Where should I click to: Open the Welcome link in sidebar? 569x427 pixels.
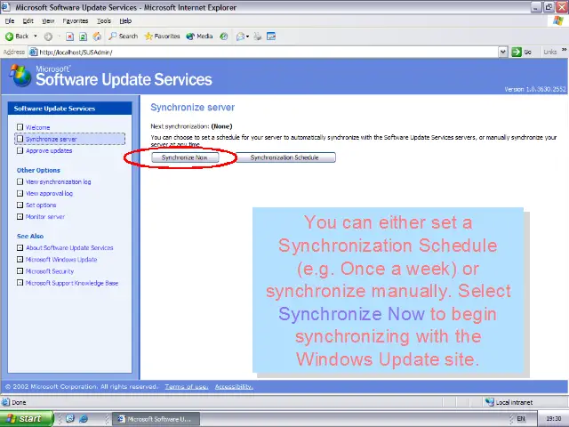37,127
